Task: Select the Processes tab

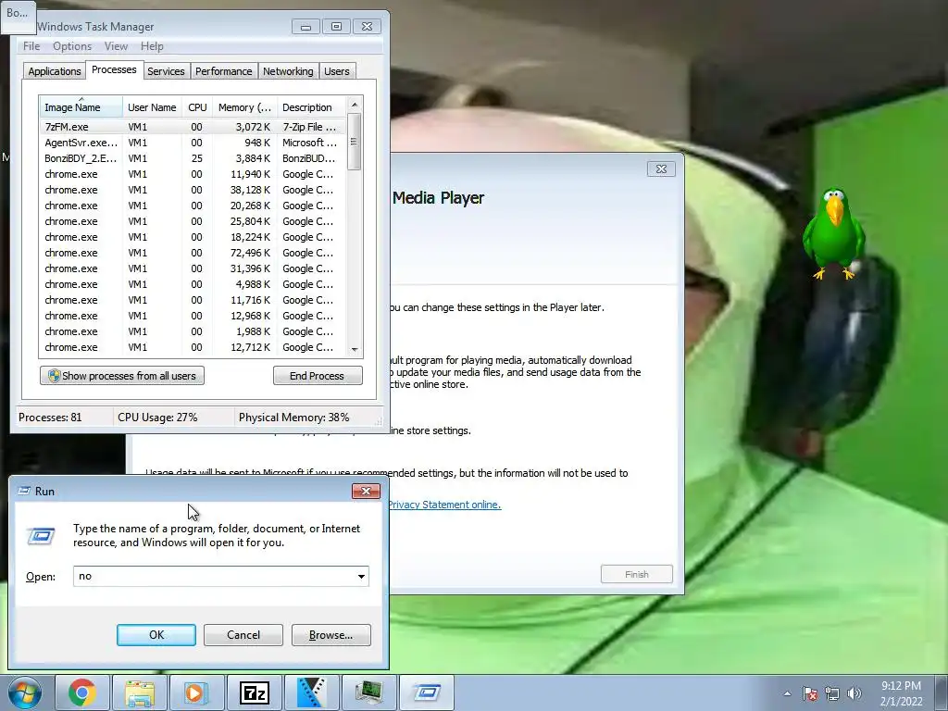Action: coord(114,70)
